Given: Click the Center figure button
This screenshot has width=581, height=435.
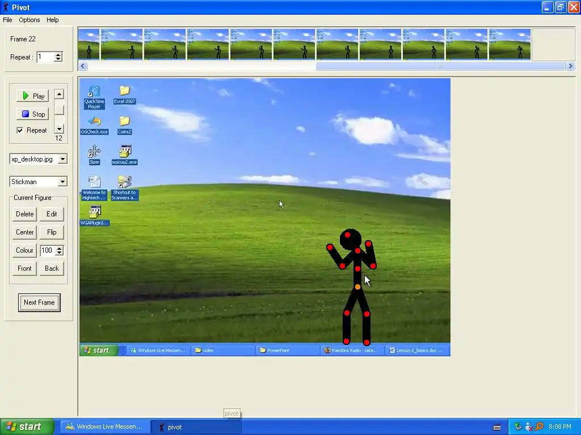Looking at the screenshot, I should 24,232.
